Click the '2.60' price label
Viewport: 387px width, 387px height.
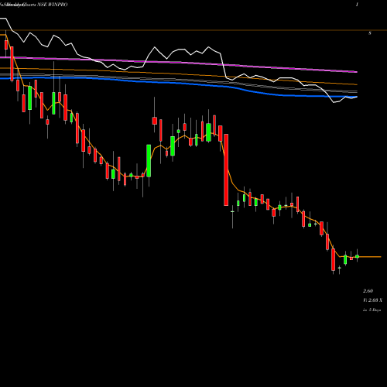(368, 291)
